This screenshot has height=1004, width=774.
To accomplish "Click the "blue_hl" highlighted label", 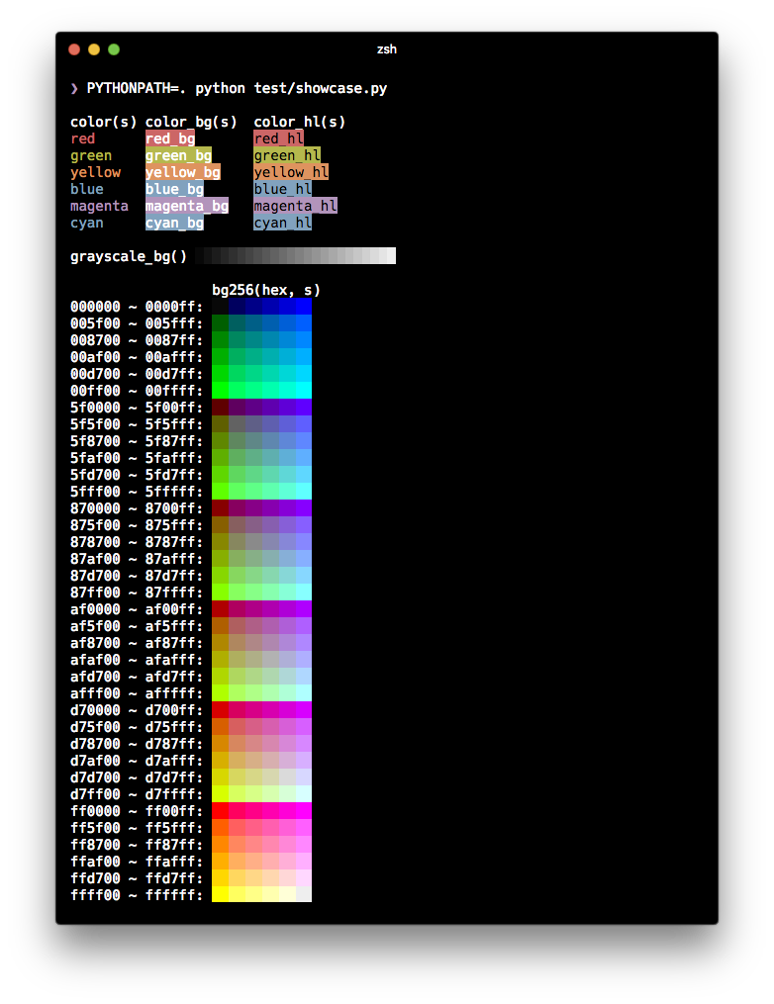I will pyautogui.click(x=283, y=189).
